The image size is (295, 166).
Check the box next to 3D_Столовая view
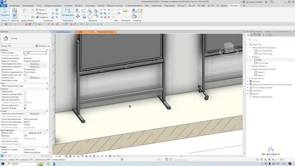coord(255,63)
